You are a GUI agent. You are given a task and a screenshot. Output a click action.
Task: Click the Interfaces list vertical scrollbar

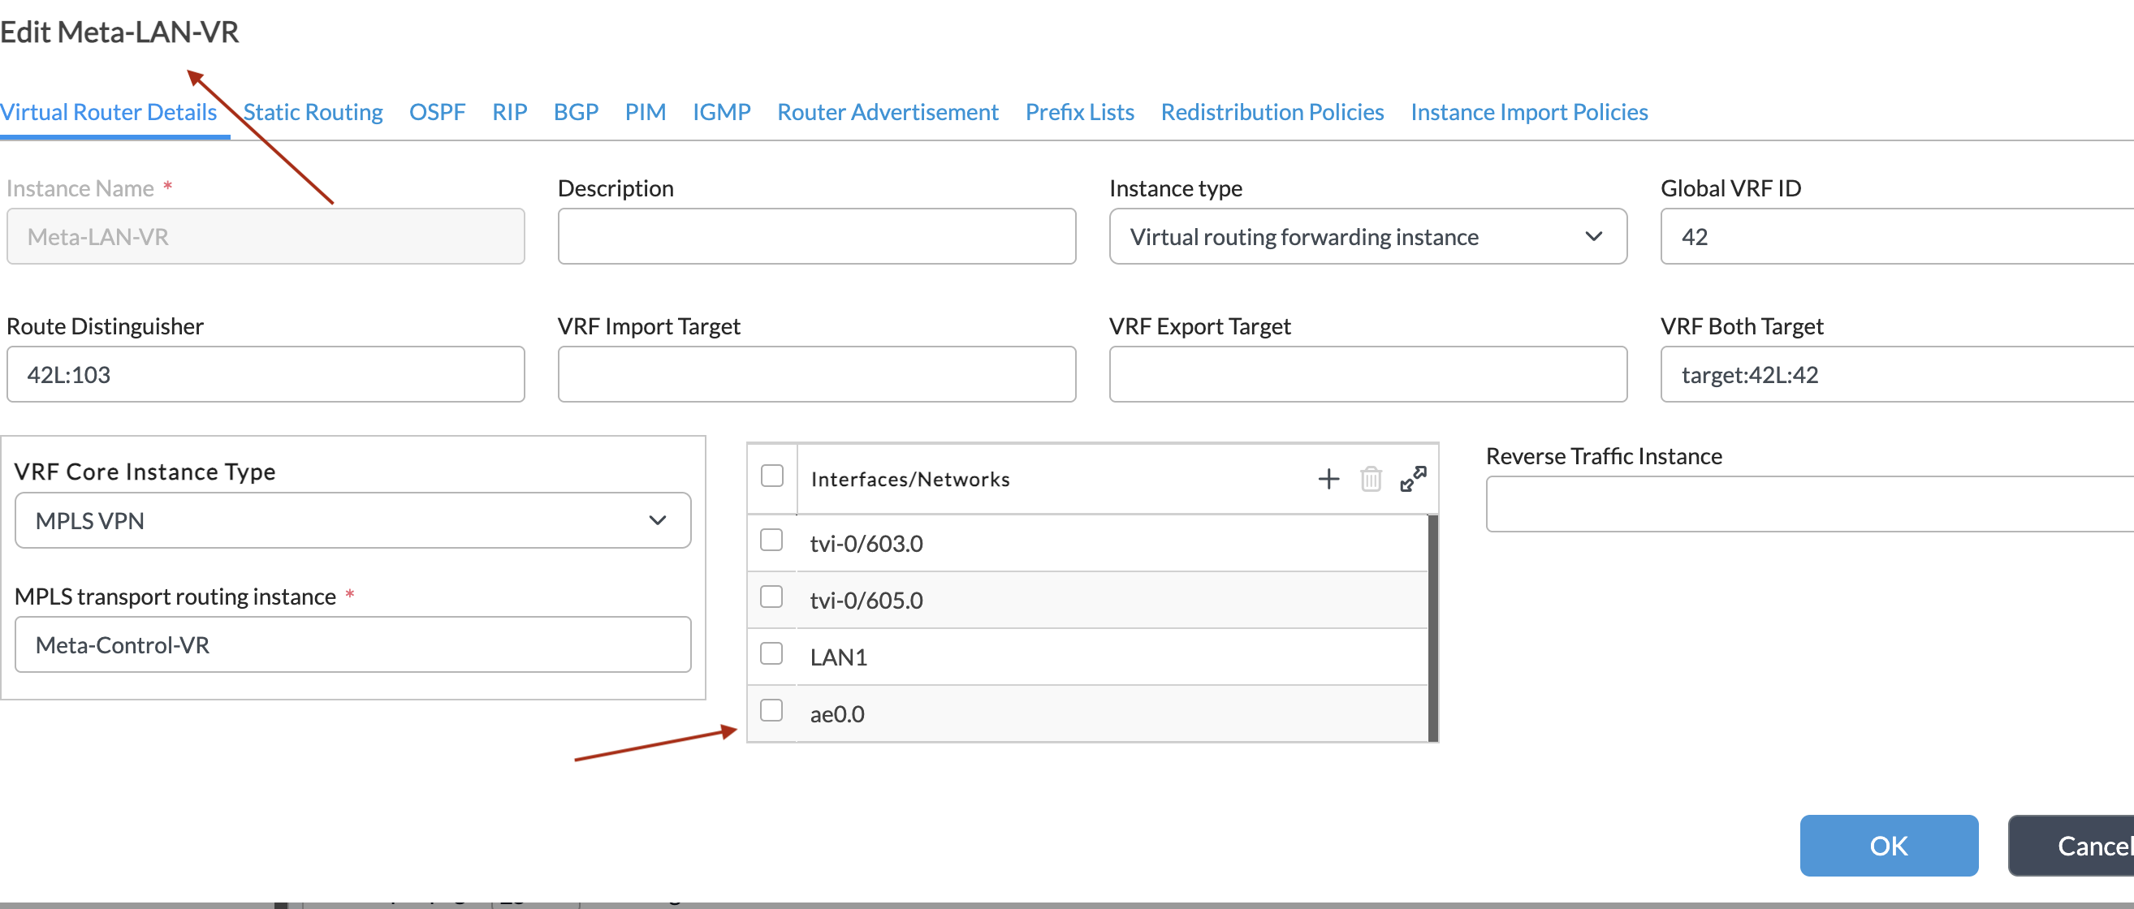[1432, 627]
